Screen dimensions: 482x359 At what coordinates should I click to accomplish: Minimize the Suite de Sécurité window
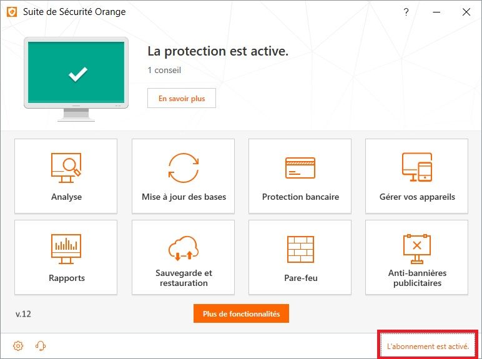tap(436, 12)
